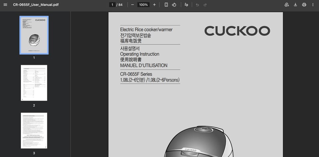This screenshot has height=157, width=319.
Task: Click the Chinese '福库电饭煲' text
Action: click(x=131, y=41)
